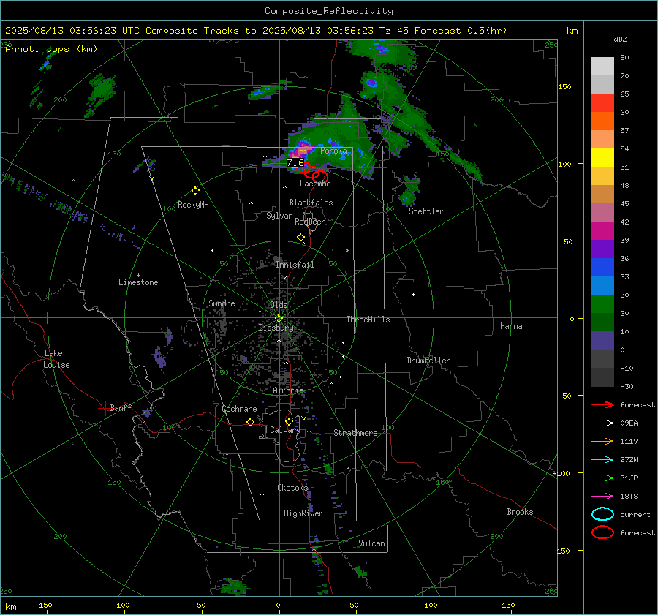Click the green 31JP arrow in legend
This screenshot has height=615, width=658.
[602, 478]
